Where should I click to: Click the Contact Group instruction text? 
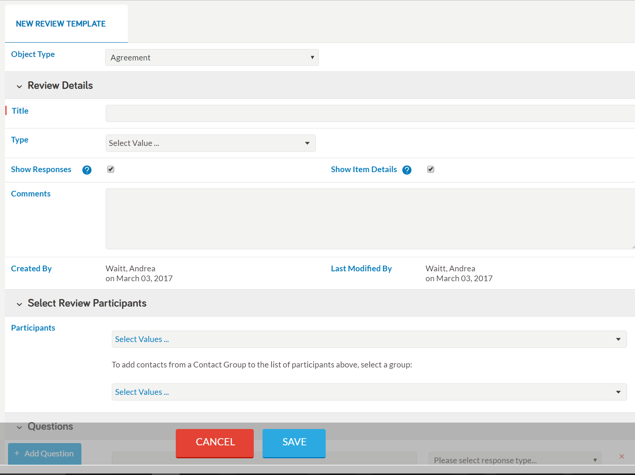click(262, 365)
